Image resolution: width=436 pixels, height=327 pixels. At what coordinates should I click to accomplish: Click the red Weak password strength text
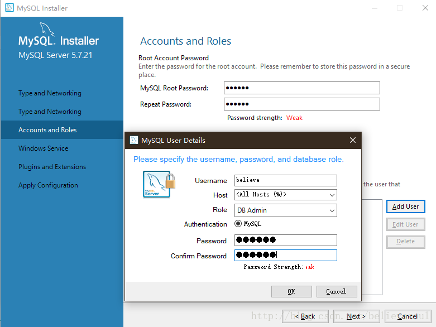[x=294, y=118]
